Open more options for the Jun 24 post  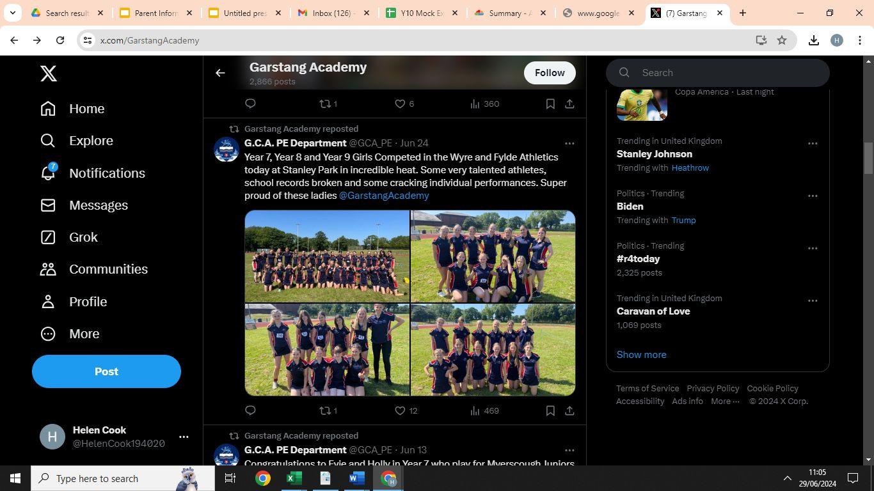(x=569, y=143)
